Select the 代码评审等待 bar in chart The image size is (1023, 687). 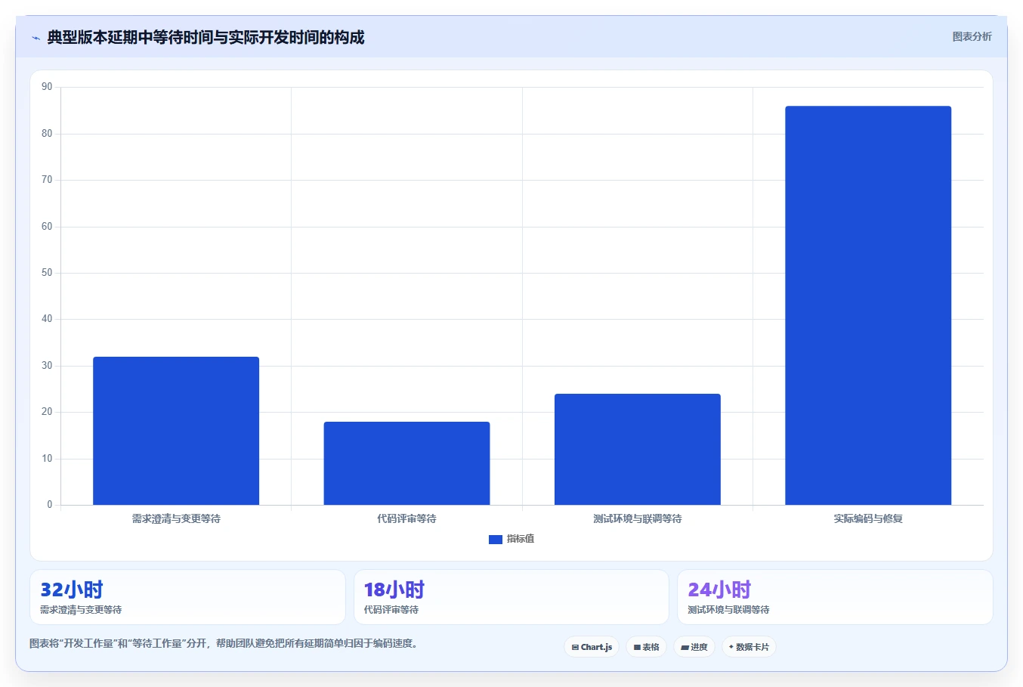click(406, 463)
